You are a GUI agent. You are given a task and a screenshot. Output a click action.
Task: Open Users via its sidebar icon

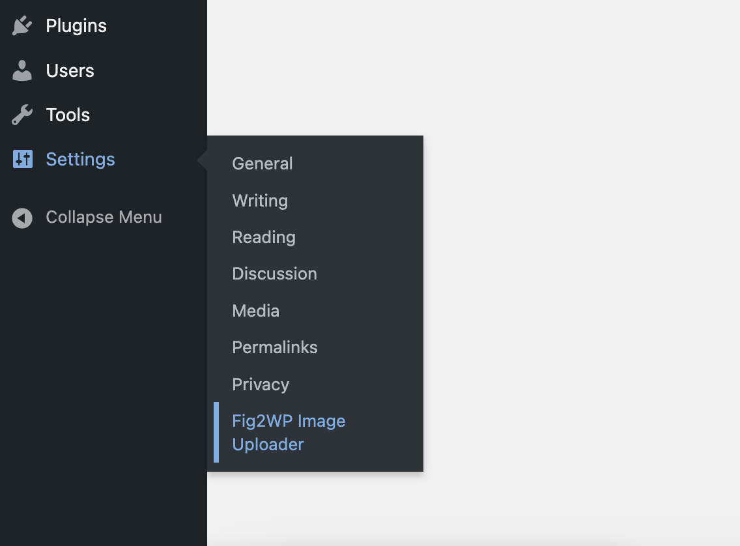click(x=21, y=70)
